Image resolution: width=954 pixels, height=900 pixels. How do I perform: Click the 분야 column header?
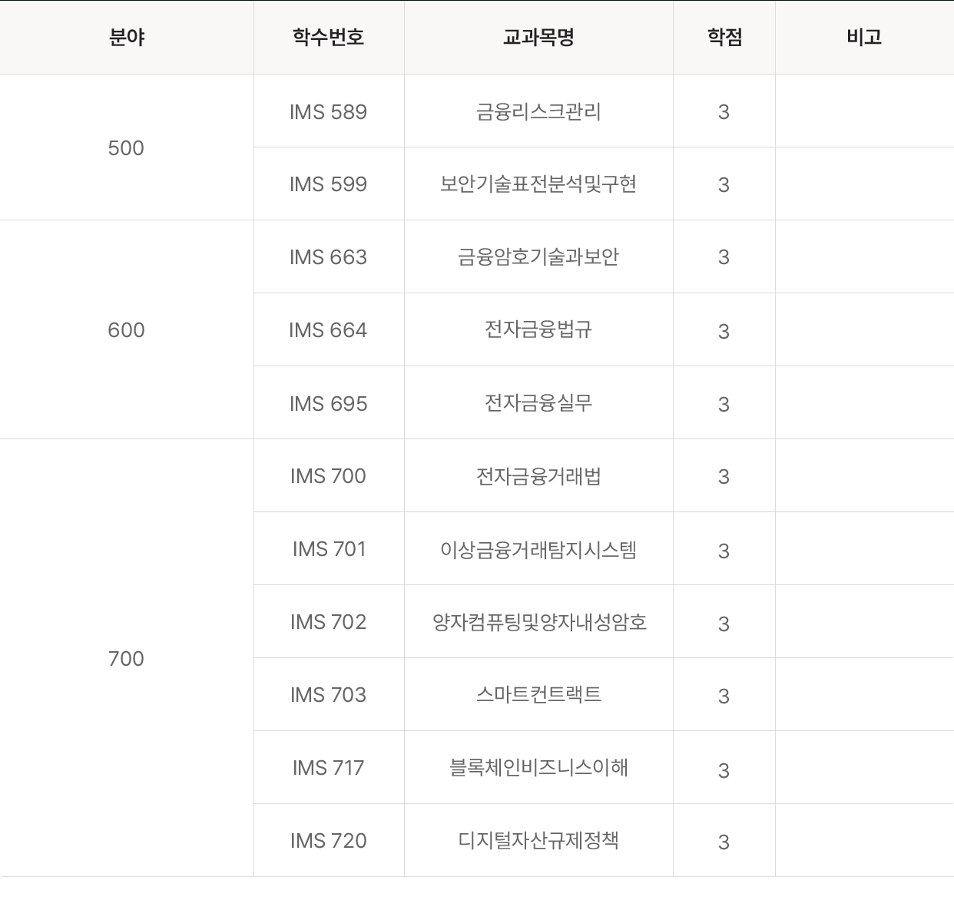click(x=127, y=37)
